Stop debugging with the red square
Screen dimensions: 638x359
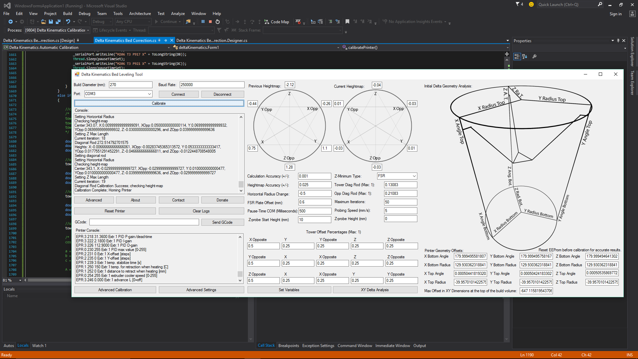(x=210, y=22)
